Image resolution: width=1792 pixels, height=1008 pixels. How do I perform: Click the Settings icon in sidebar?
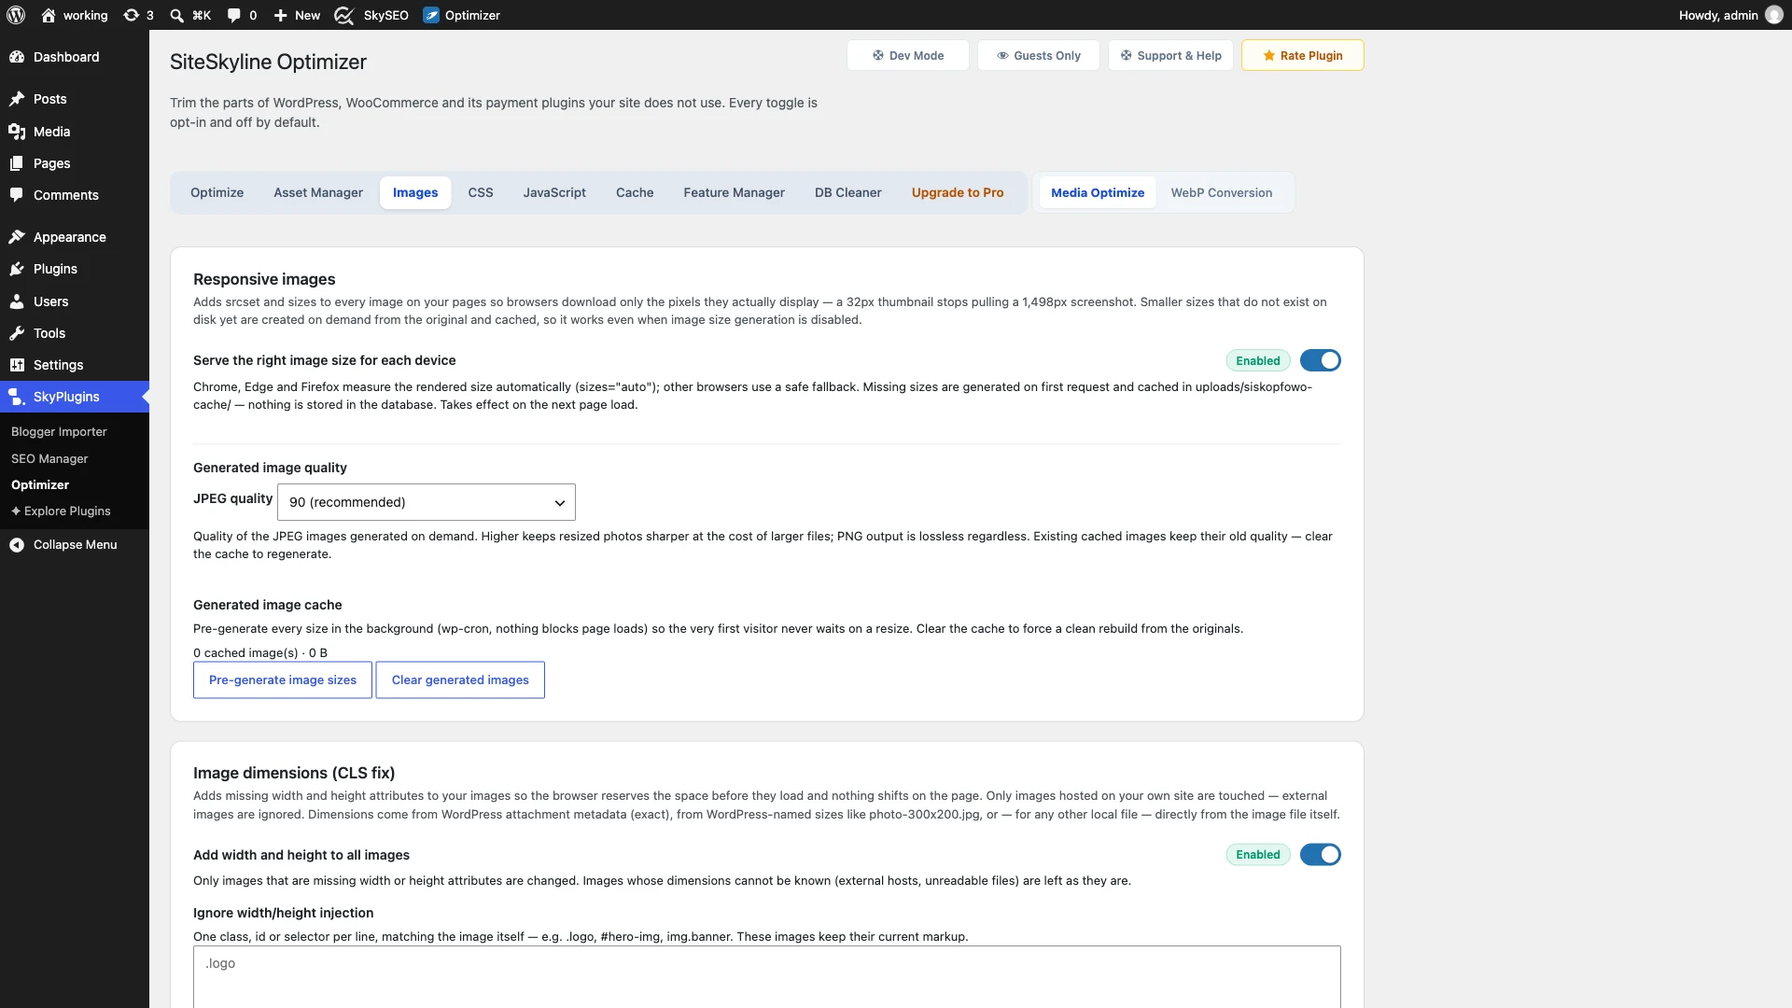(17, 365)
